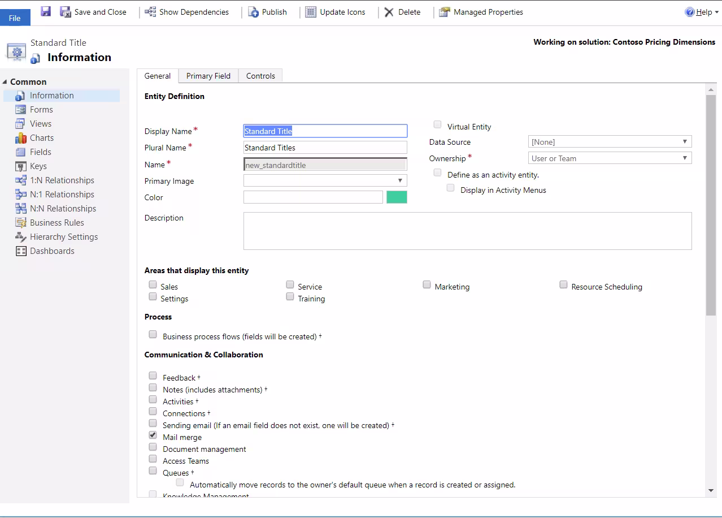This screenshot has height=518, width=722.
Task: Click the Hierarchy Settings icon
Action: 21,237
